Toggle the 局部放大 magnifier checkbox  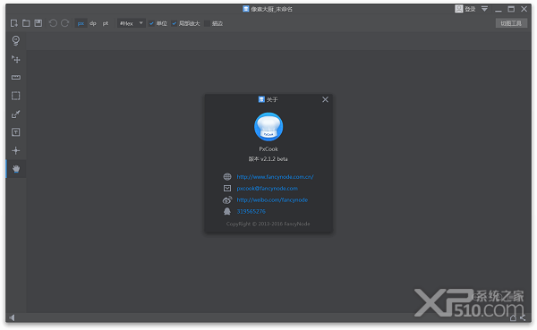174,23
